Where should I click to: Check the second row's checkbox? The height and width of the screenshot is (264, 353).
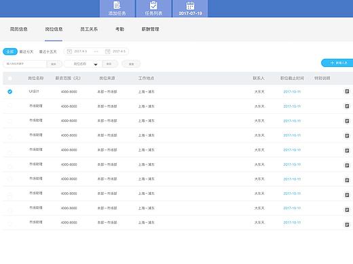pos(10,106)
